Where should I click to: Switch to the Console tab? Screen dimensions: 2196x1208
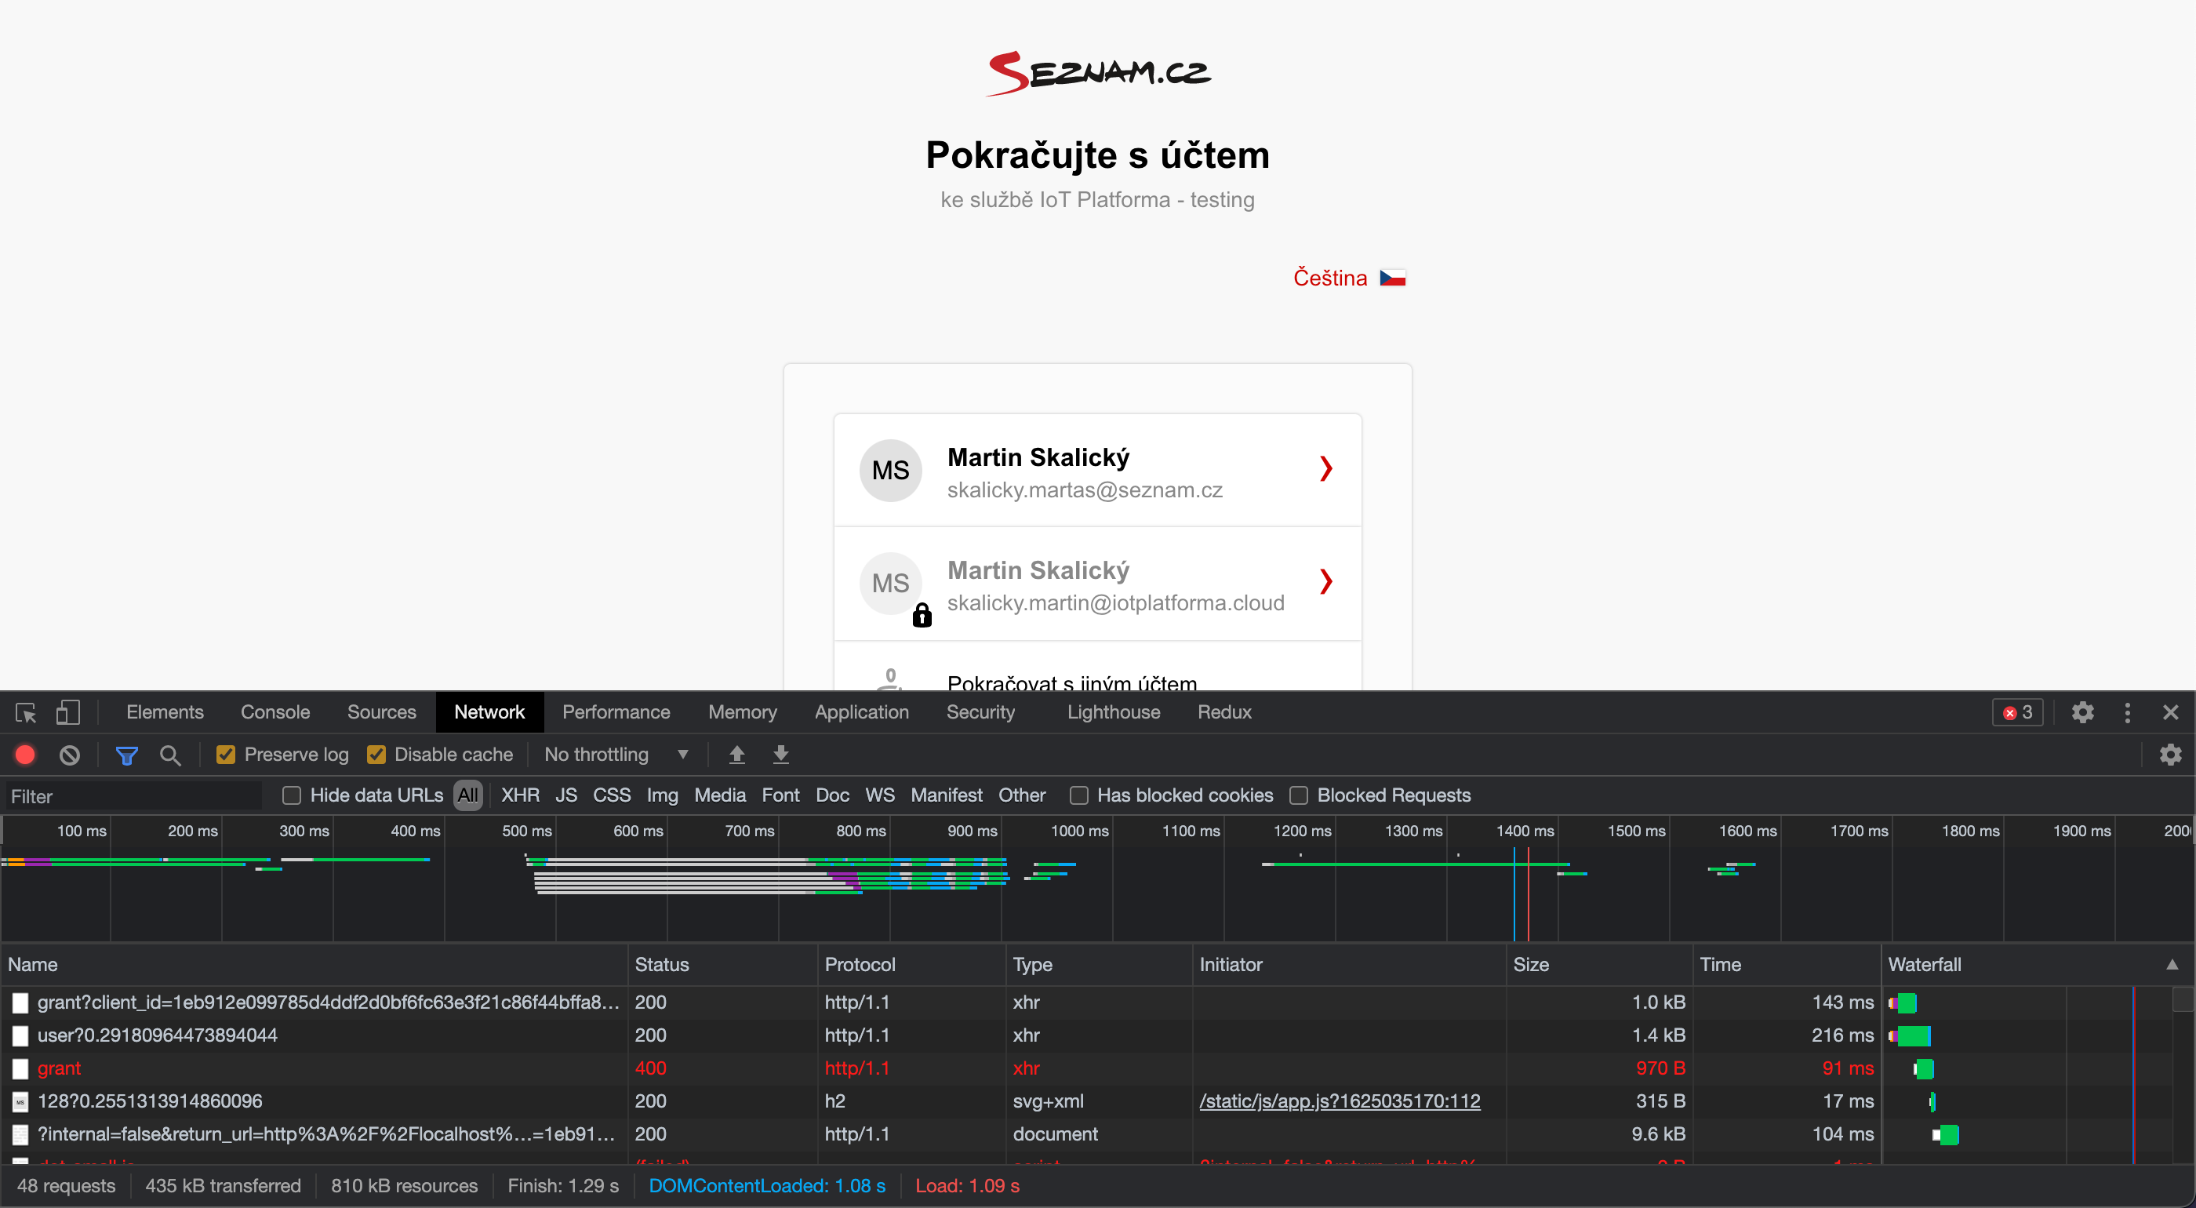(x=274, y=713)
